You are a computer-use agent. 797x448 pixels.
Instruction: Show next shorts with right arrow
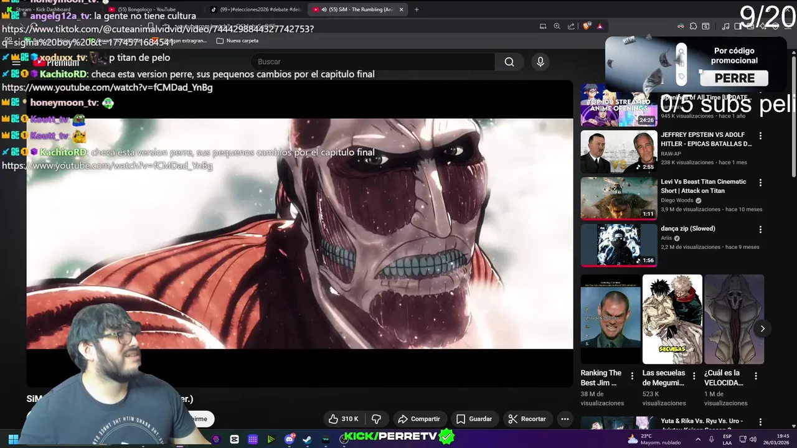[x=762, y=329]
